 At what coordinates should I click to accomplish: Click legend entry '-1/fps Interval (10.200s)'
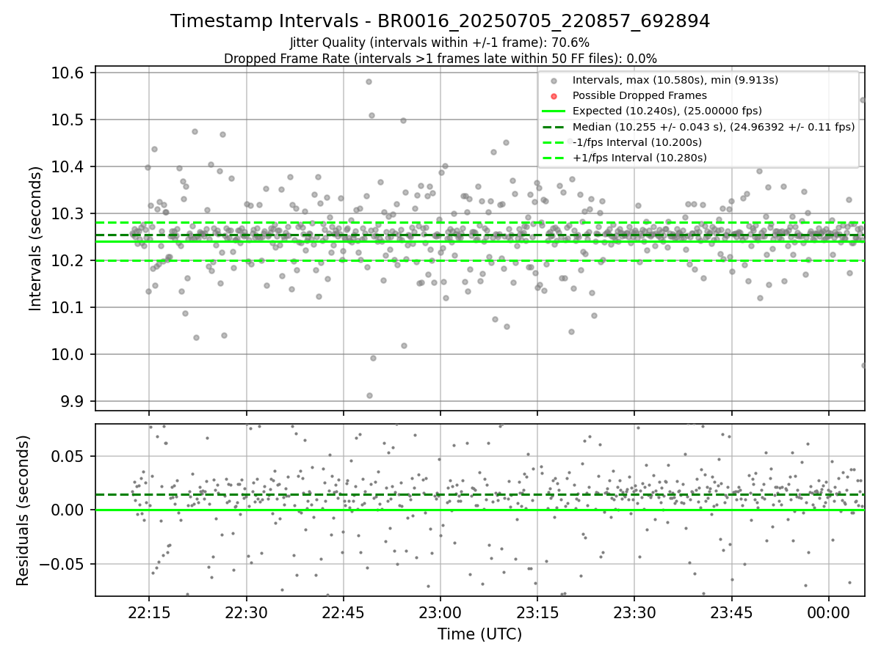(x=637, y=142)
